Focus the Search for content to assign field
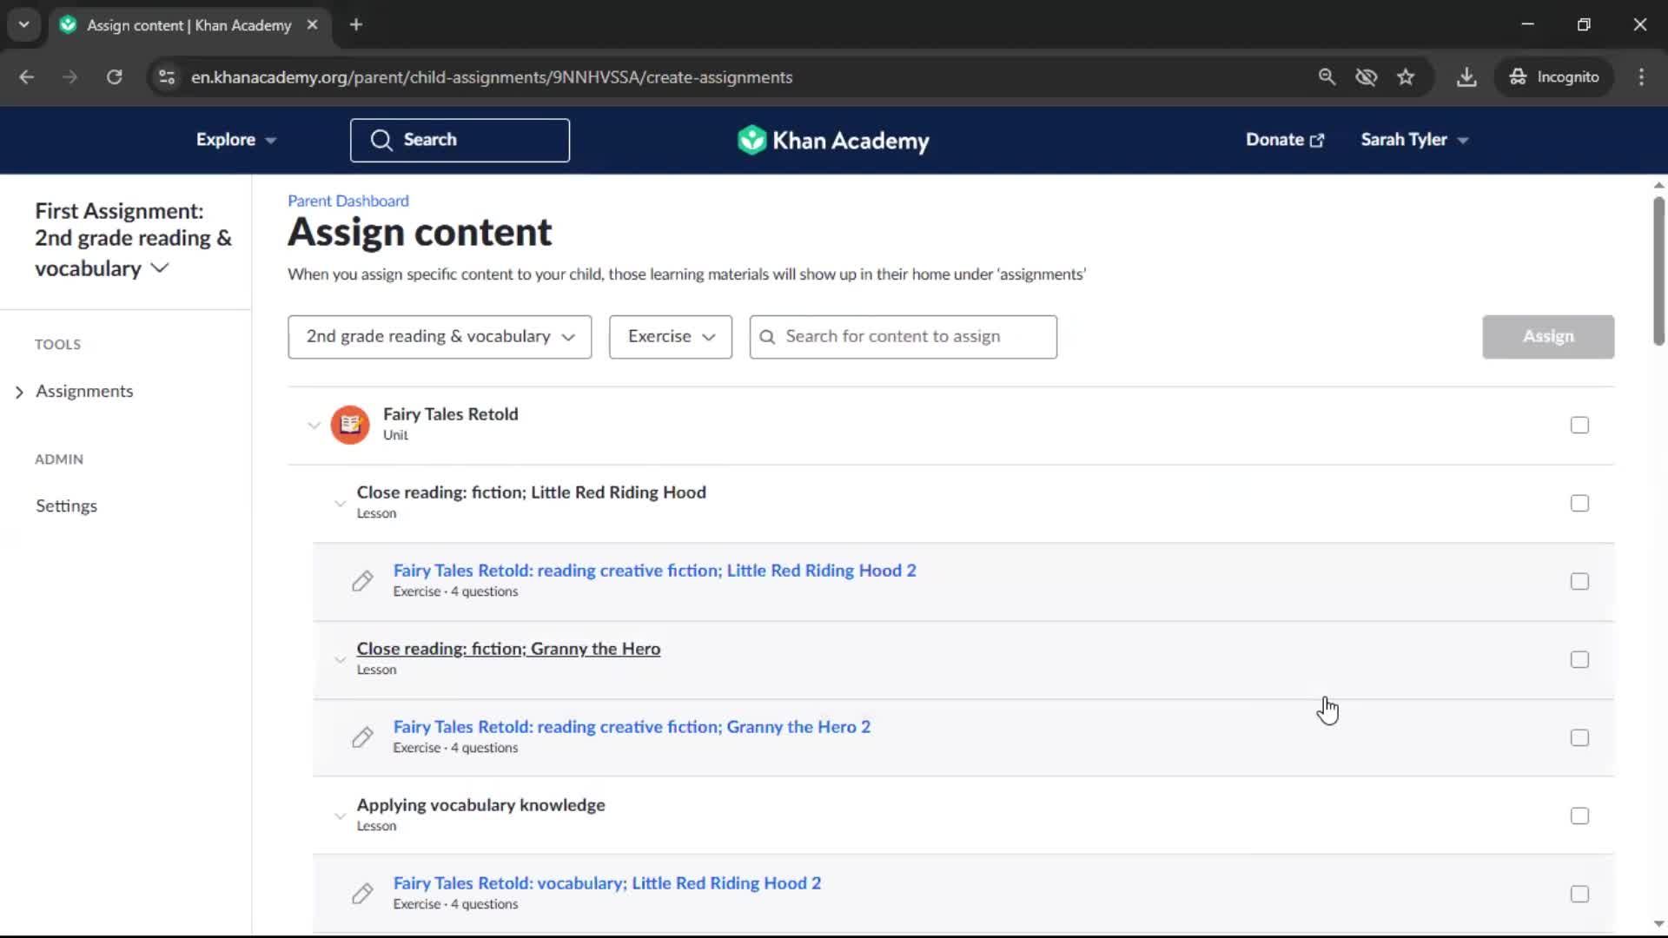The height and width of the screenshot is (938, 1668). [903, 337]
